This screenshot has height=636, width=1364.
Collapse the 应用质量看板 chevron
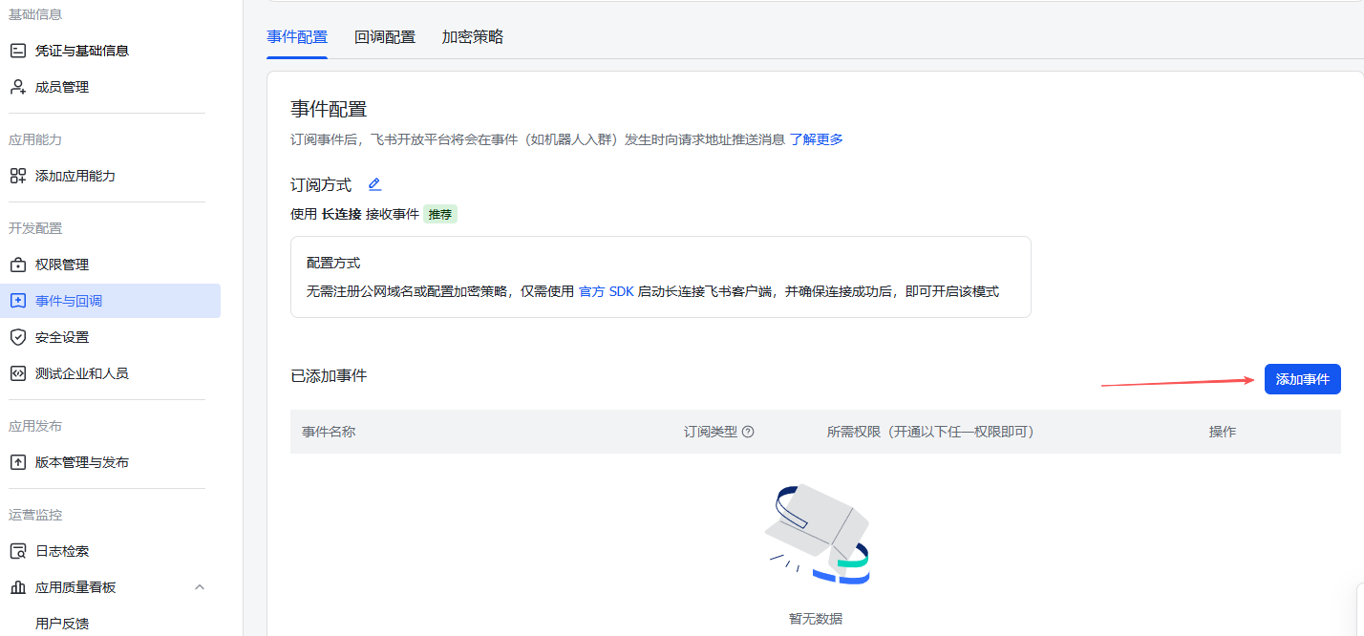(x=200, y=587)
